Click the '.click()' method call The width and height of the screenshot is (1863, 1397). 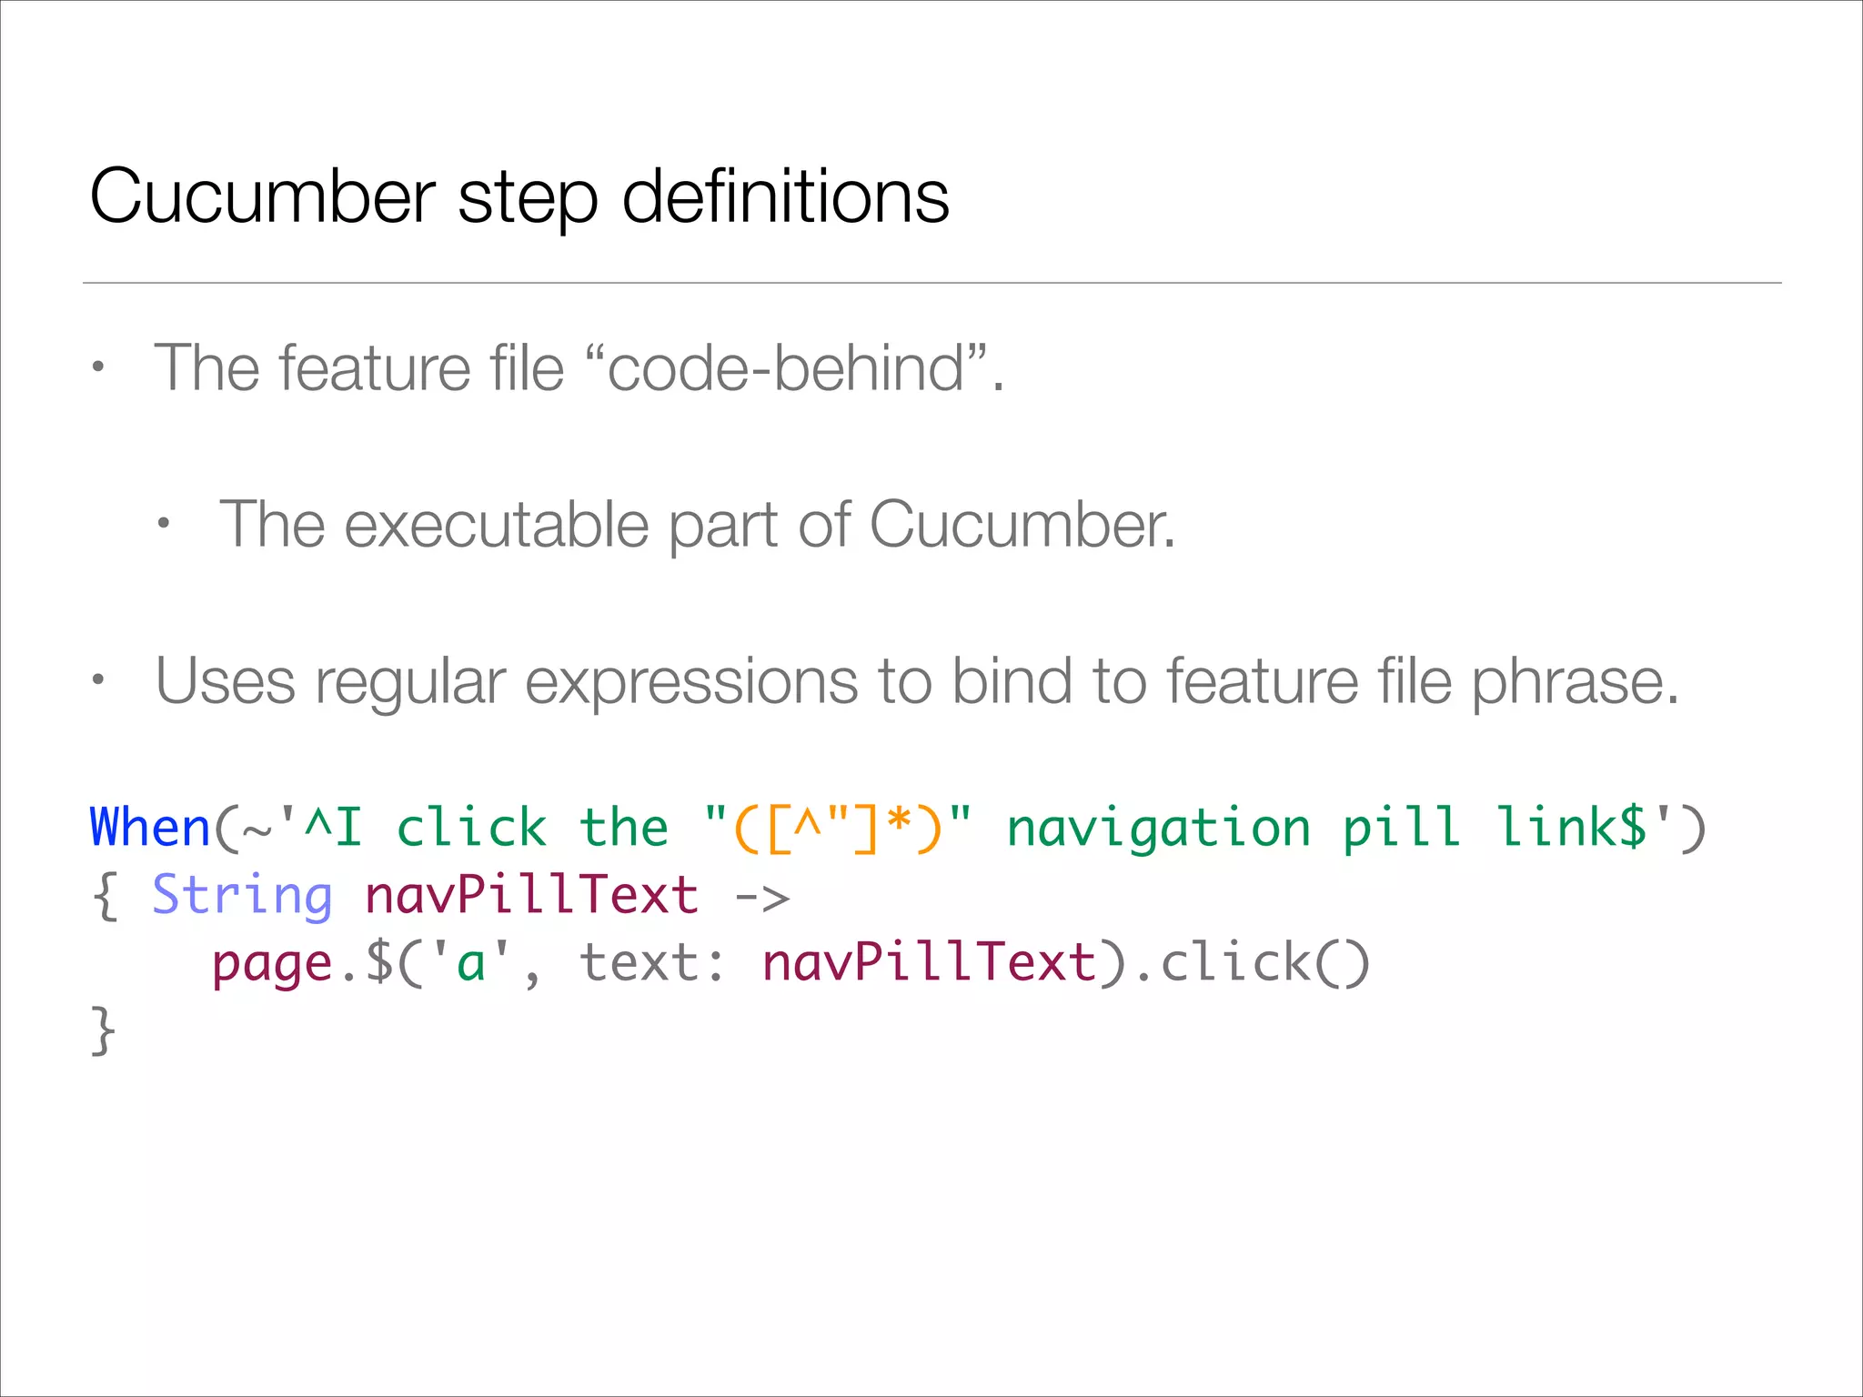(x=1252, y=964)
